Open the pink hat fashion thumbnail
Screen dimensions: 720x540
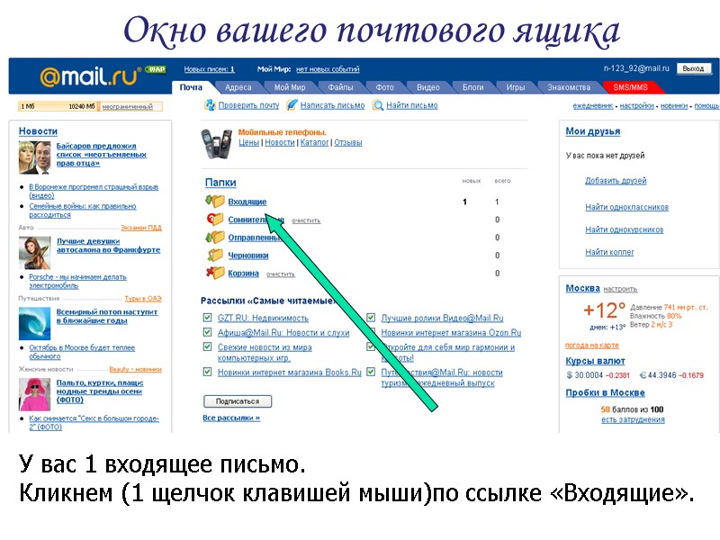point(34,394)
